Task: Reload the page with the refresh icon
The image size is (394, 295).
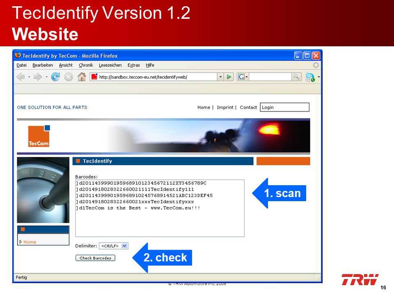Action: (55, 77)
